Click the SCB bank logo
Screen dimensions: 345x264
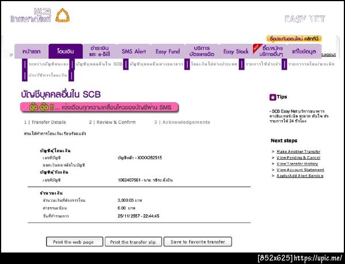(x=40, y=15)
